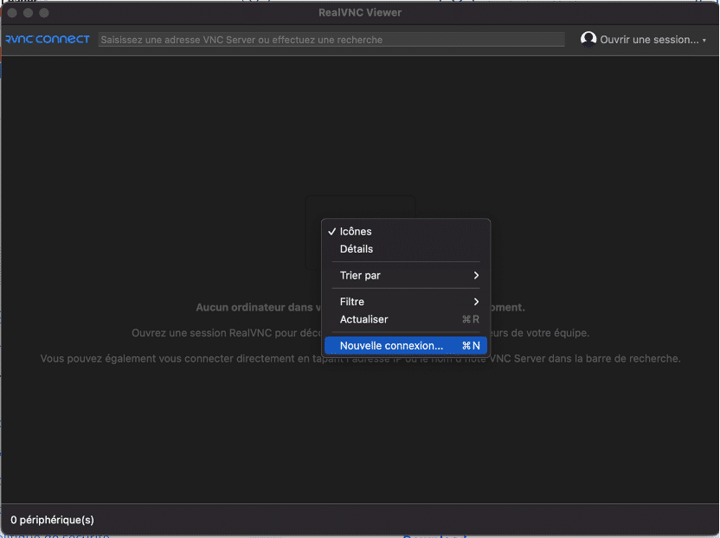
Task: Open the Trier par submenu
Action: 406,275
